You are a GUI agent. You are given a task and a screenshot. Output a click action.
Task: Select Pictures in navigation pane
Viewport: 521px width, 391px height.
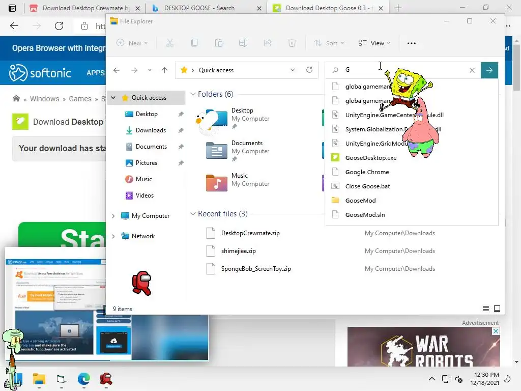tap(146, 162)
